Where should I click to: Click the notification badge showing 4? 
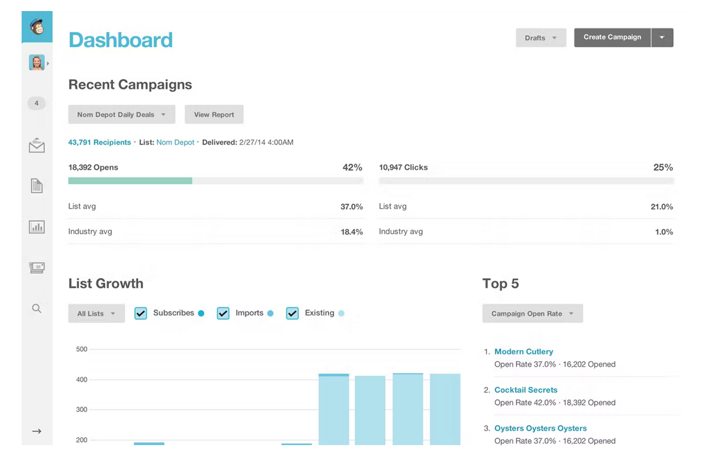(x=36, y=103)
